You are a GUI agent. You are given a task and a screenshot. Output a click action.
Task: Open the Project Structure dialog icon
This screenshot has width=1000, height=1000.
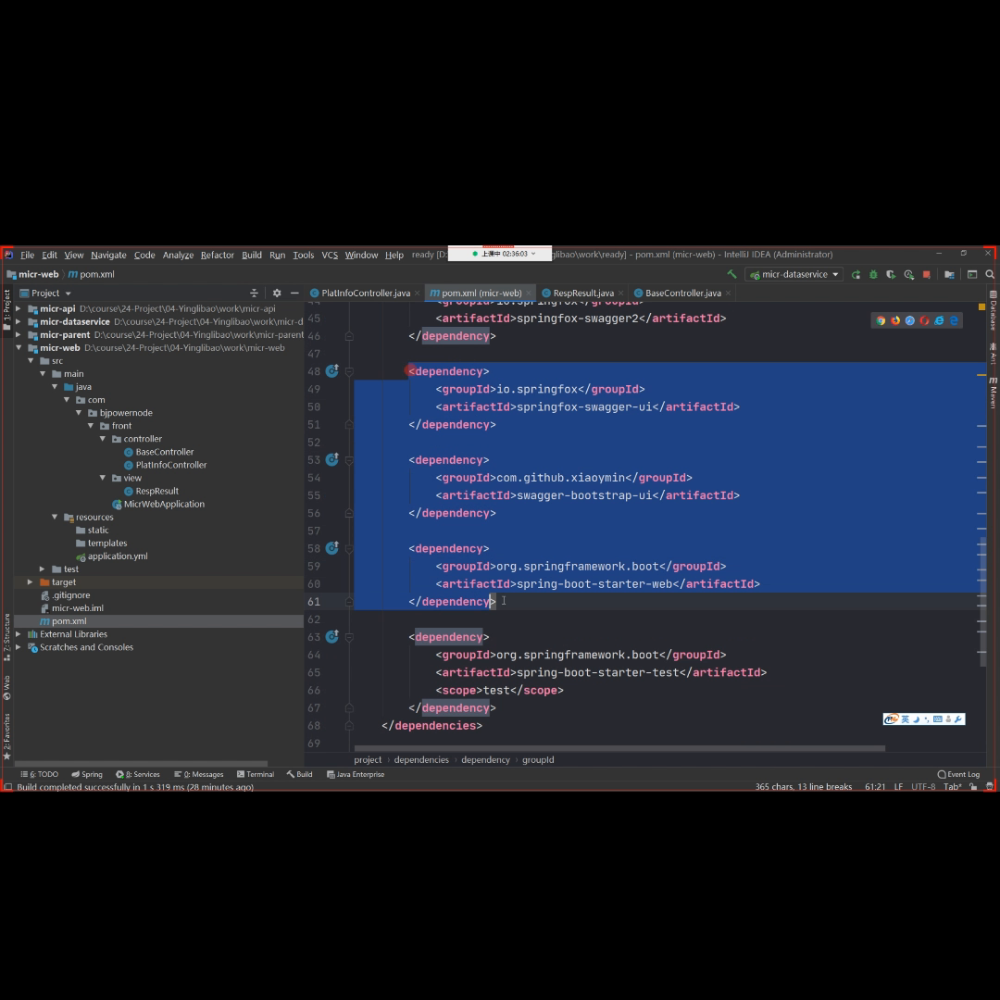click(x=950, y=275)
